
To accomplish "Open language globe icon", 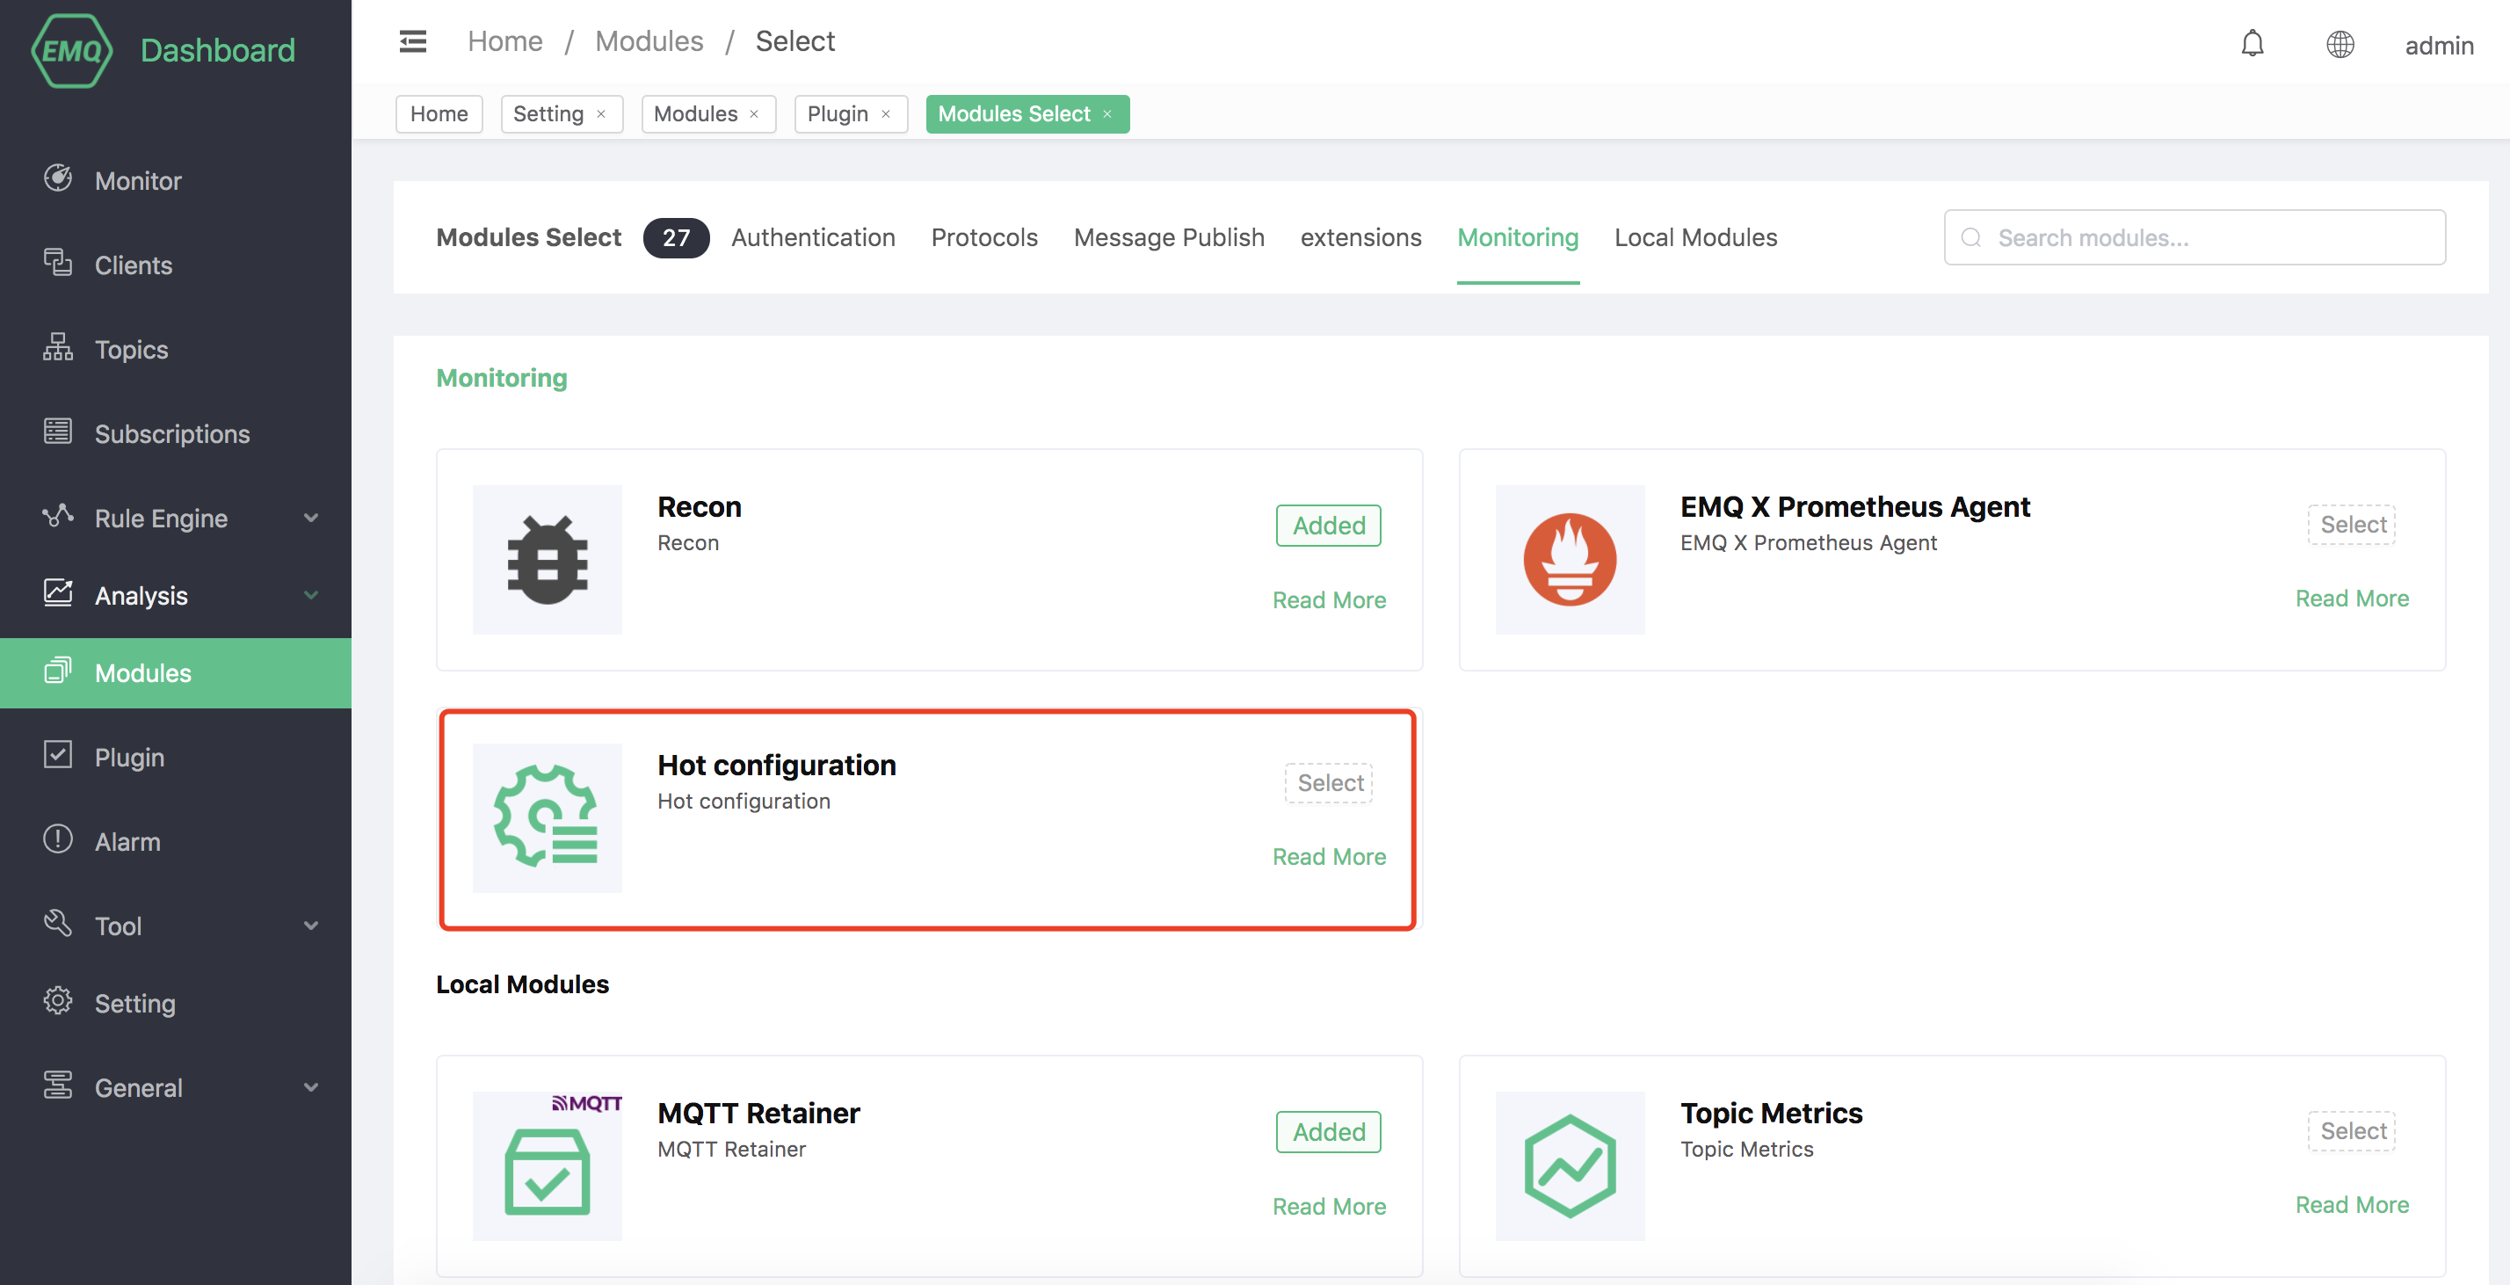I will [2340, 44].
